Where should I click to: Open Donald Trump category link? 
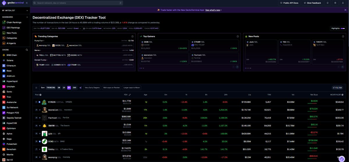click(41, 60)
